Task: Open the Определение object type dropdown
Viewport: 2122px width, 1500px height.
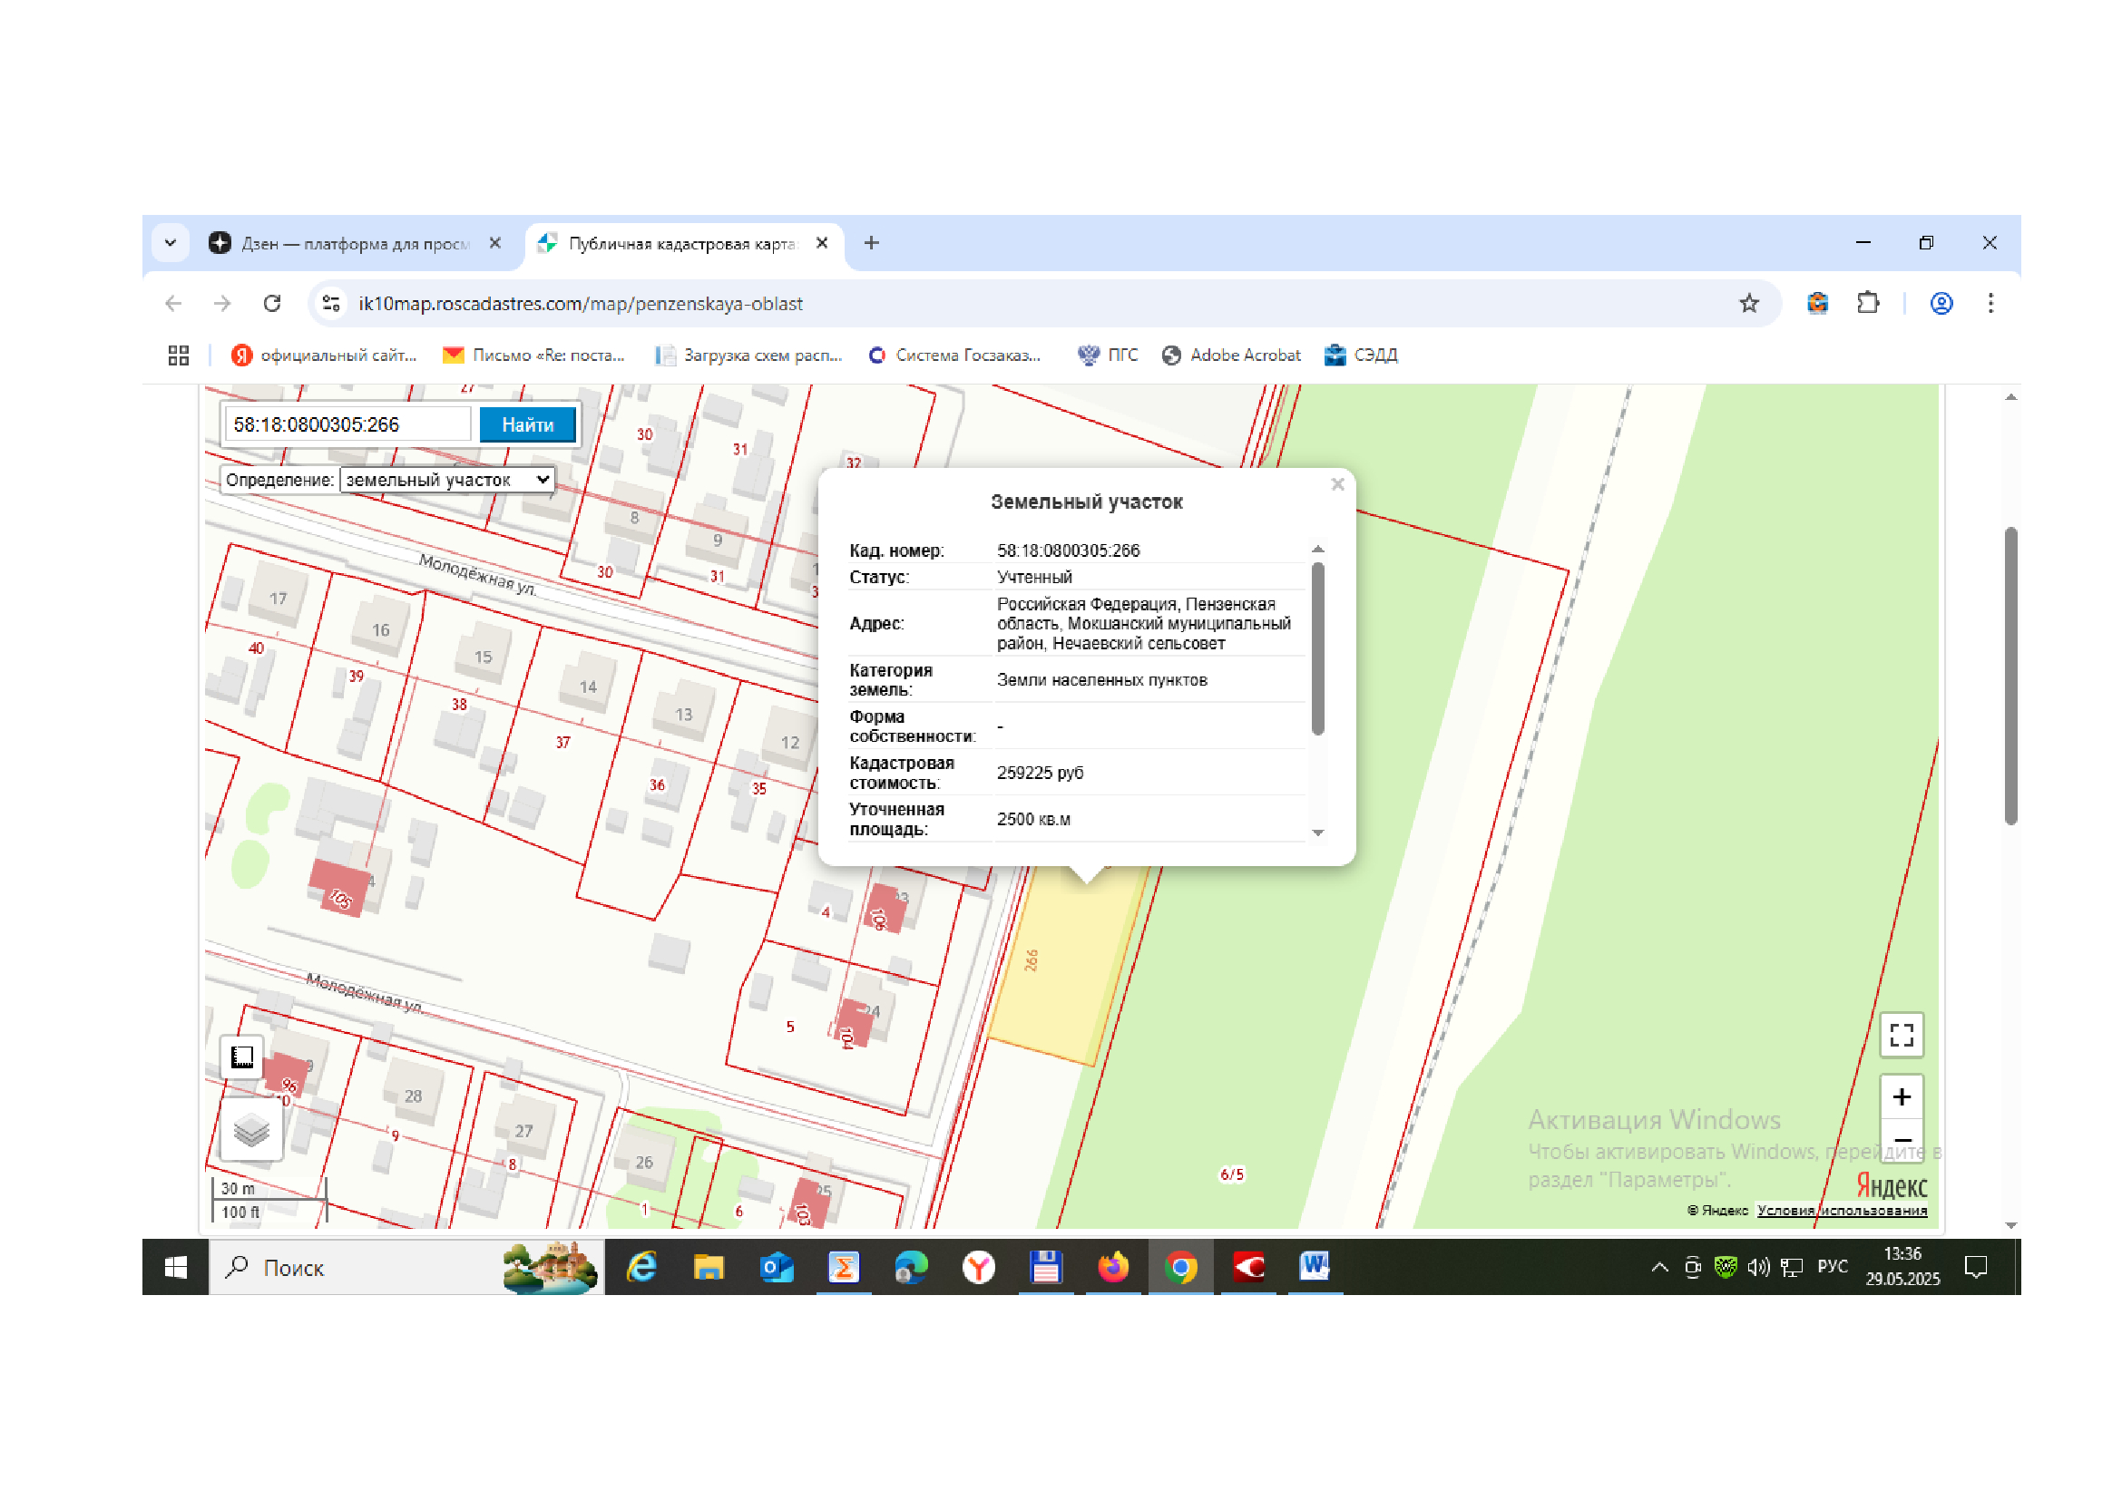Action: click(x=446, y=481)
